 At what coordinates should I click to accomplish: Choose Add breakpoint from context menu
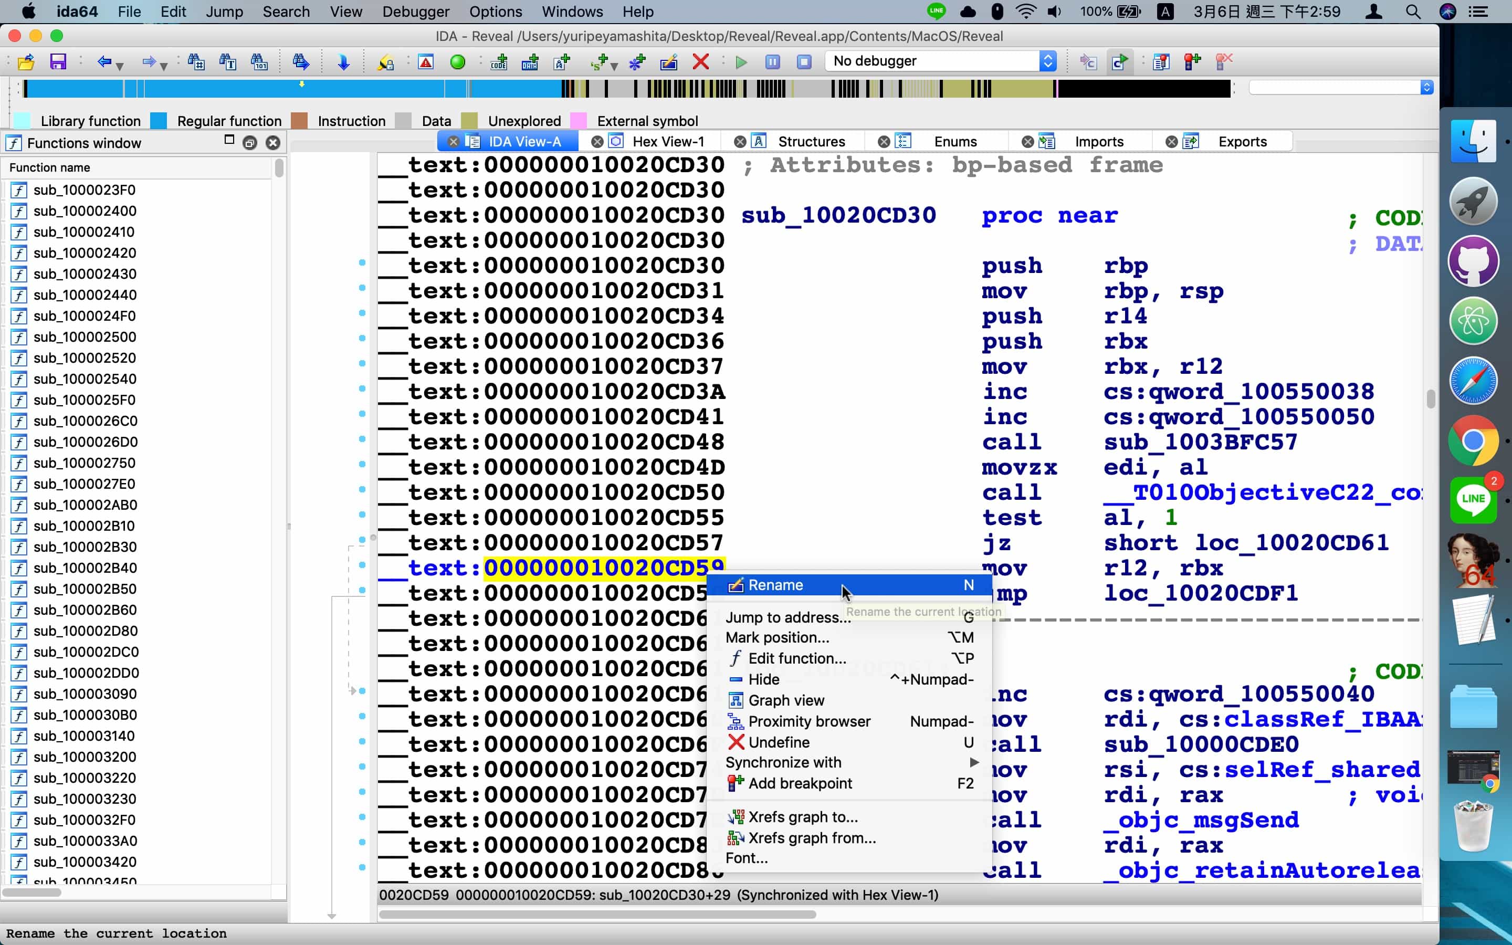click(800, 783)
